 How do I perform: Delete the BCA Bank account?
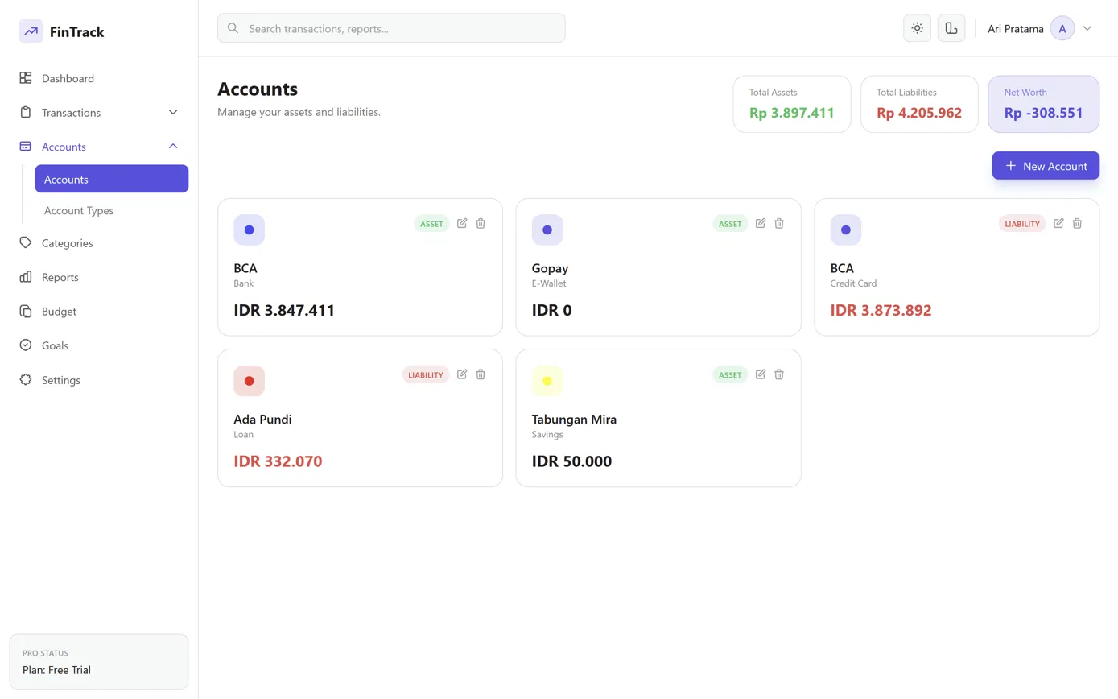(481, 223)
